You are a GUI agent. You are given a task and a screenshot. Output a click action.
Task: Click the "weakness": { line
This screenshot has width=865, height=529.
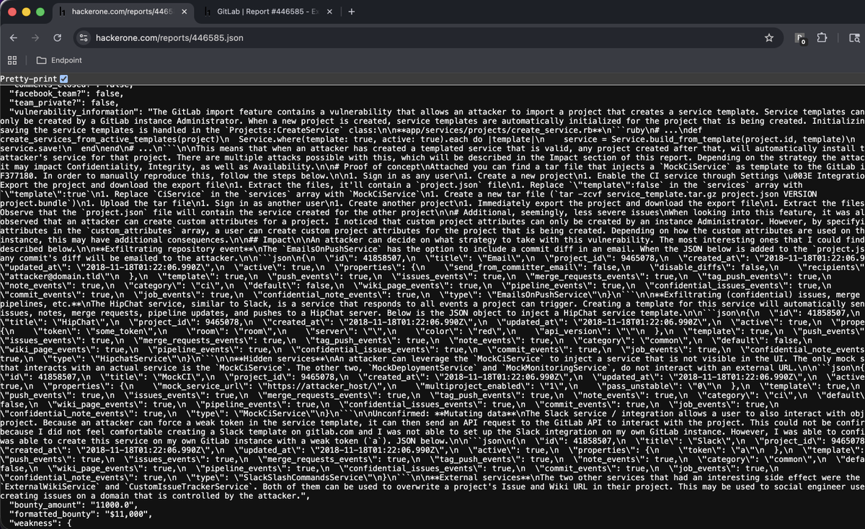pos(40,524)
